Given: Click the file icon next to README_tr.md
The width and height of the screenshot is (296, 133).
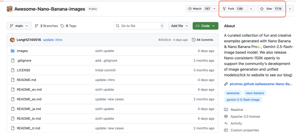Looking at the screenshot, I should [13, 128].
